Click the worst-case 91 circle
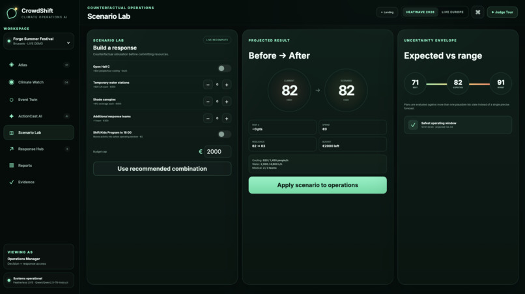 coord(500,83)
